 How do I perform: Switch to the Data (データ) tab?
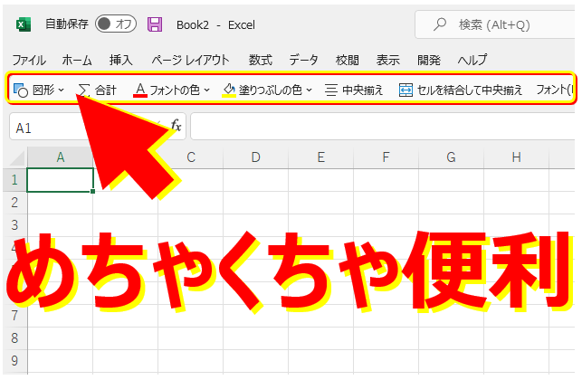pyautogui.click(x=303, y=60)
